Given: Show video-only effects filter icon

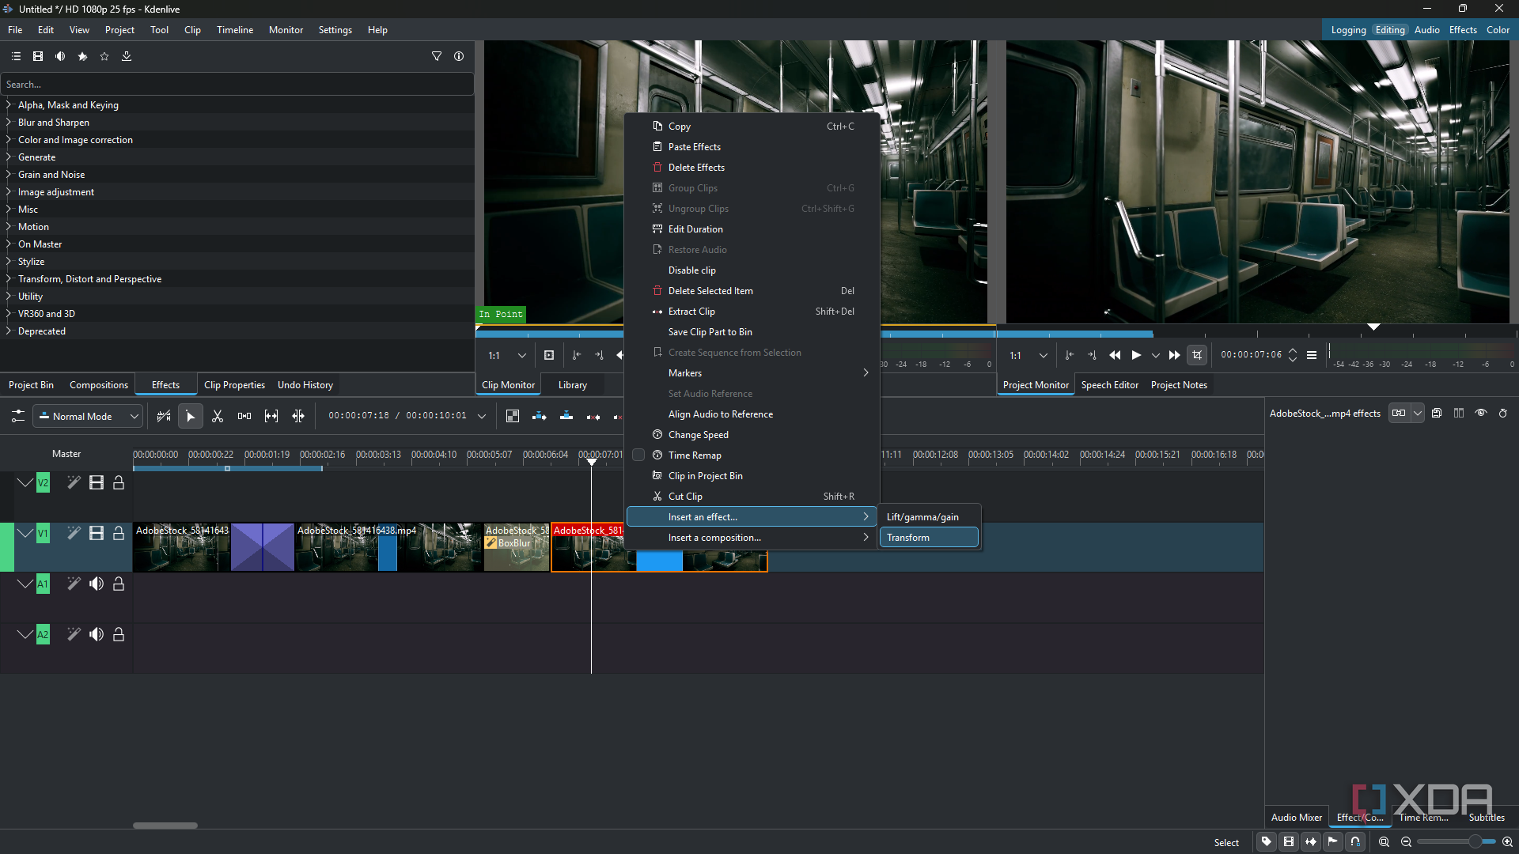Looking at the screenshot, I should (x=38, y=57).
